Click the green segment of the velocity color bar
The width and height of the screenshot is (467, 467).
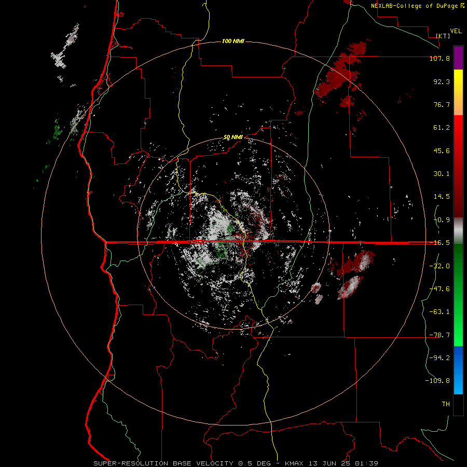pyautogui.click(x=458, y=295)
